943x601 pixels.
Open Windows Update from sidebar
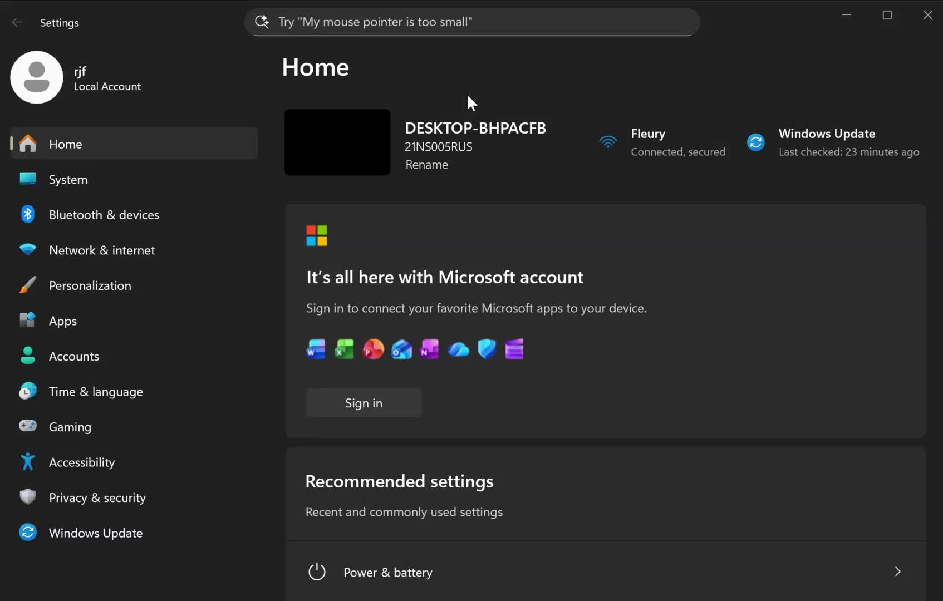[x=95, y=533]
